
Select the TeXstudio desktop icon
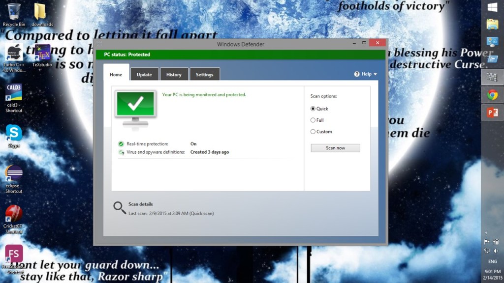click(42, 52)
